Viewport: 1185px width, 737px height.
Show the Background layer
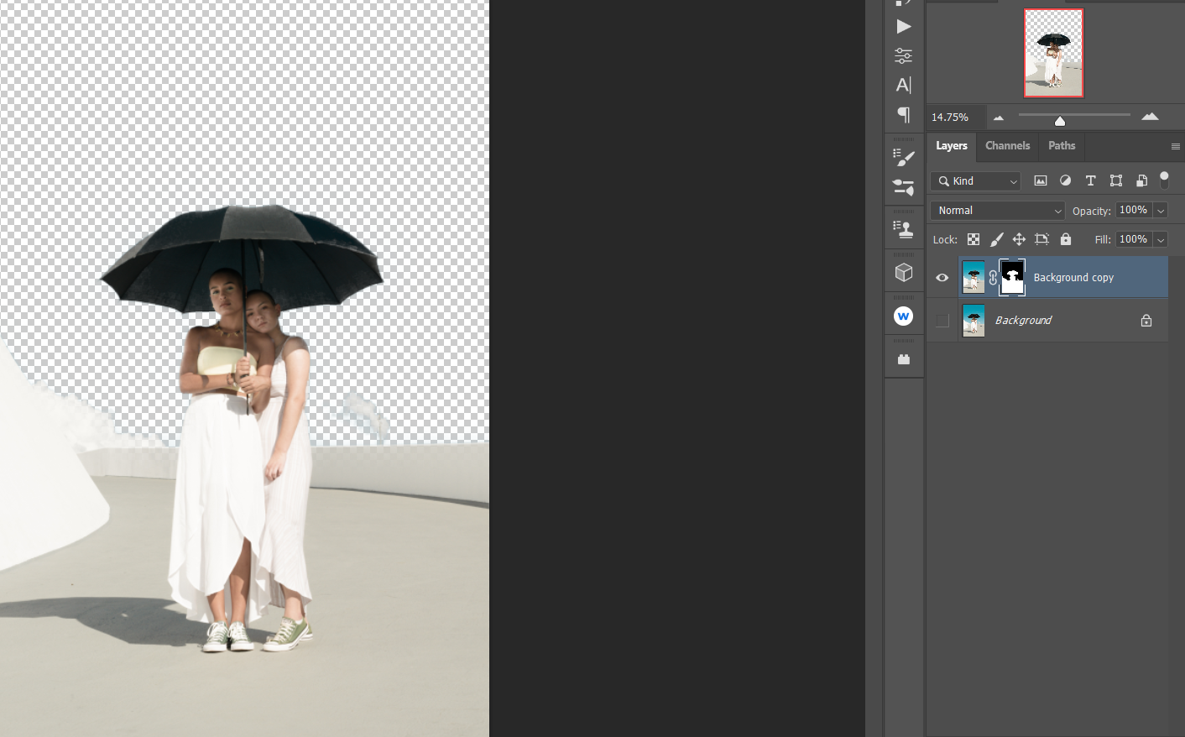click(x=942, y=320)
